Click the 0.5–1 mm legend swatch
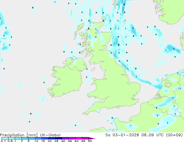The height and width of the screenshot is (142, 184). 12,138
